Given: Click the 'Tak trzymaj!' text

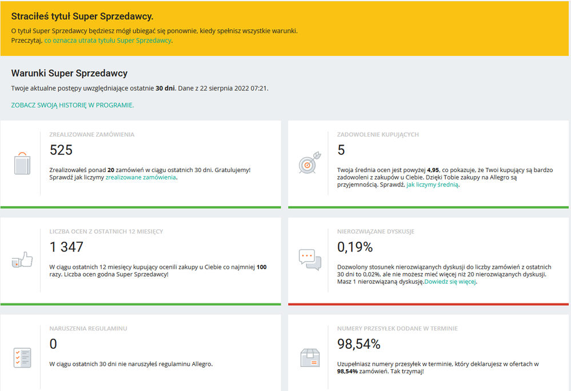Looking at the screenshot, I should point(407,372).
